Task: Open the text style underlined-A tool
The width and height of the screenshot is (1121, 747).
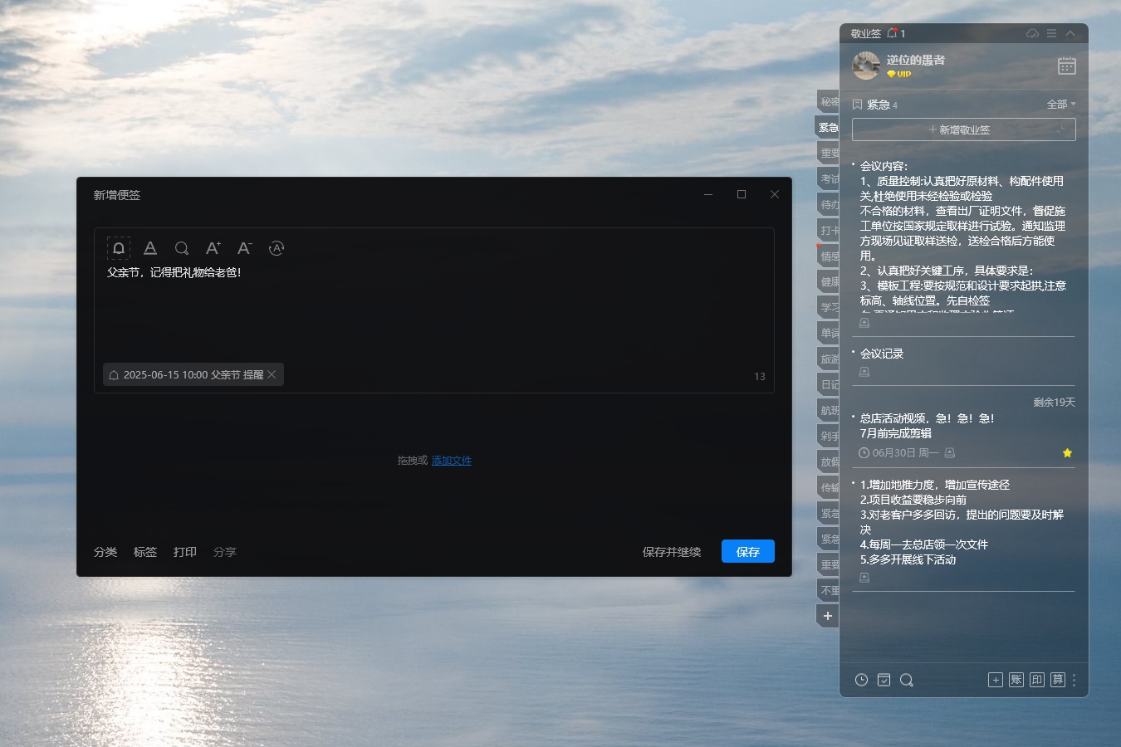Action: pyautogui.click(x=150, y=248)
